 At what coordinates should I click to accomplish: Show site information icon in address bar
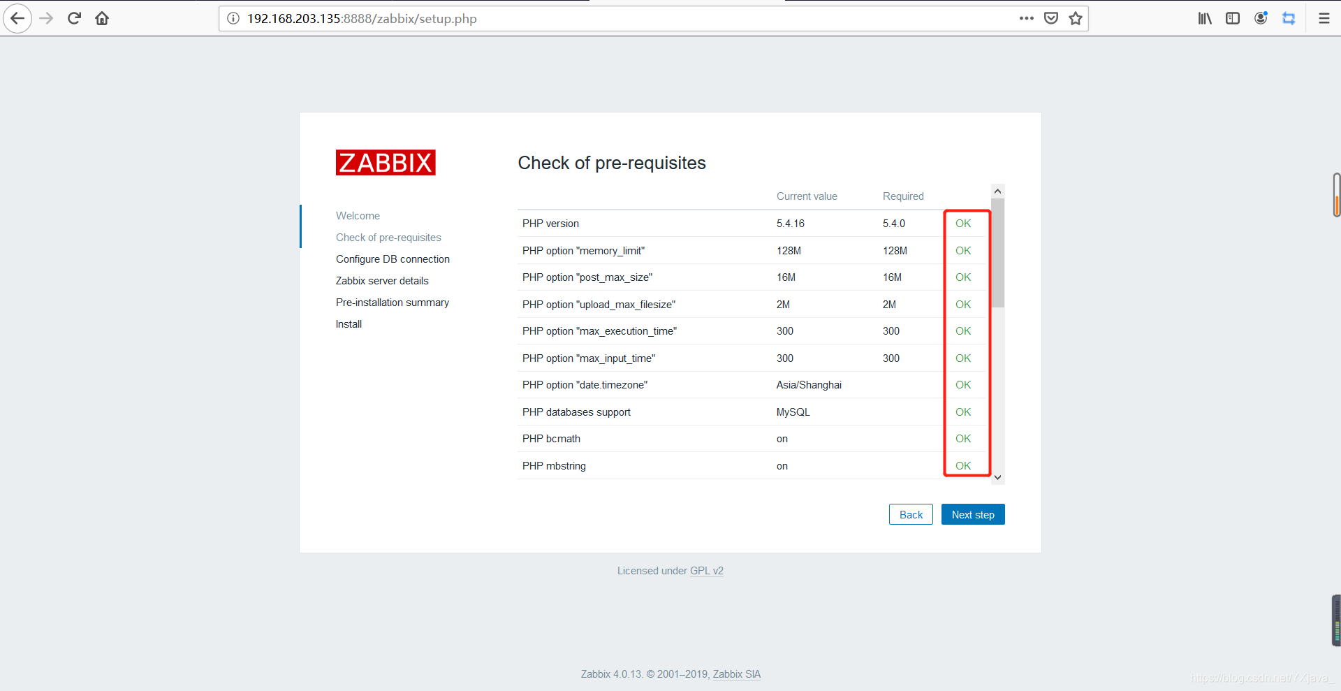tap(233, 18)
